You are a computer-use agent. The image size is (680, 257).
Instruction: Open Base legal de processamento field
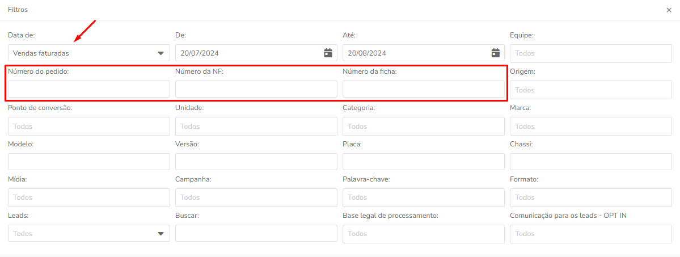pyautogui.click(x=424, y=234)
